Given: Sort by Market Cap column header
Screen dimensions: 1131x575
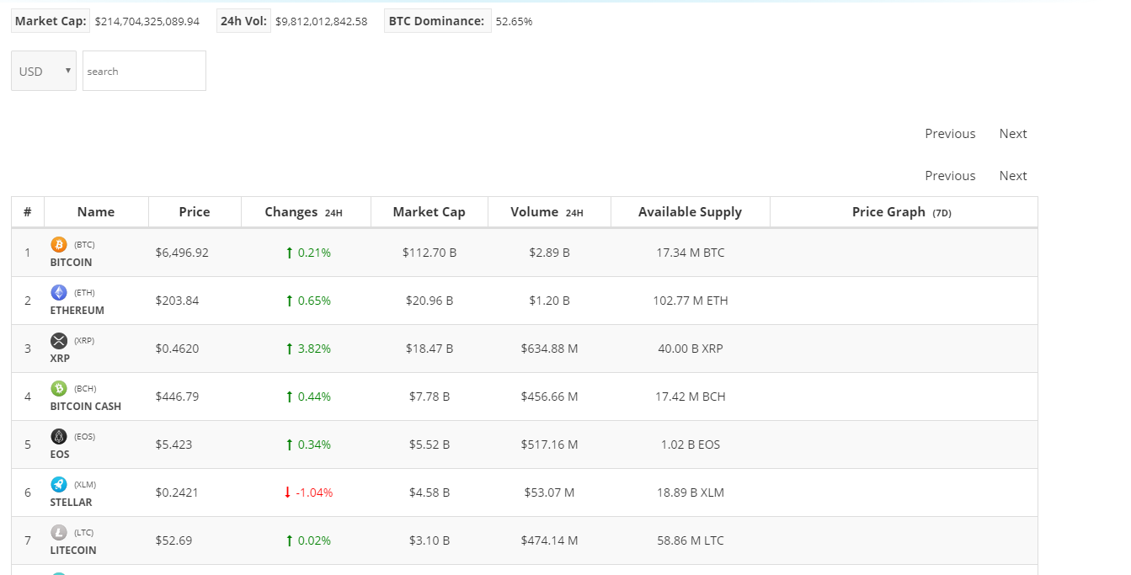Looking at the screenshot, I should click(429, 212).
